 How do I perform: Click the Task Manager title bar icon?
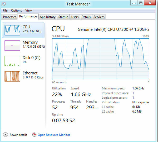point(4,4)
